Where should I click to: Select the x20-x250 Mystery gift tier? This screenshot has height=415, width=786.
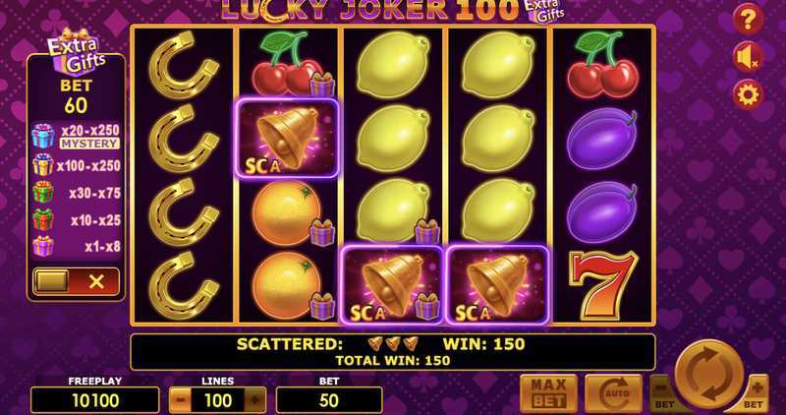point(77,137)
